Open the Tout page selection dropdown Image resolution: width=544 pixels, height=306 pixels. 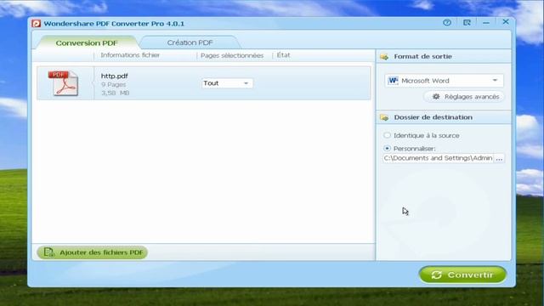(227, 83)
